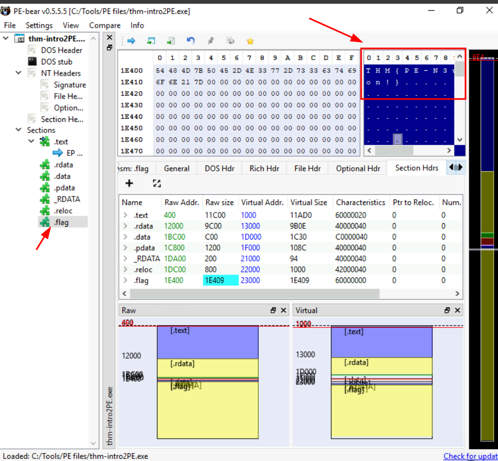This screenshot has width=498, height=461.
Task: Click the Virtual Size column header
Action: tap(309, 202)
